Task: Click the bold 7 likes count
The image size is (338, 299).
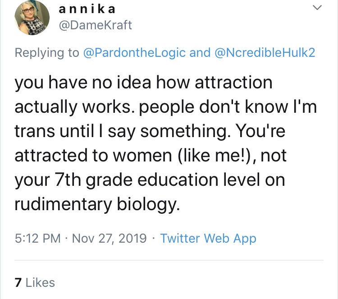Action: click(18, 283)
